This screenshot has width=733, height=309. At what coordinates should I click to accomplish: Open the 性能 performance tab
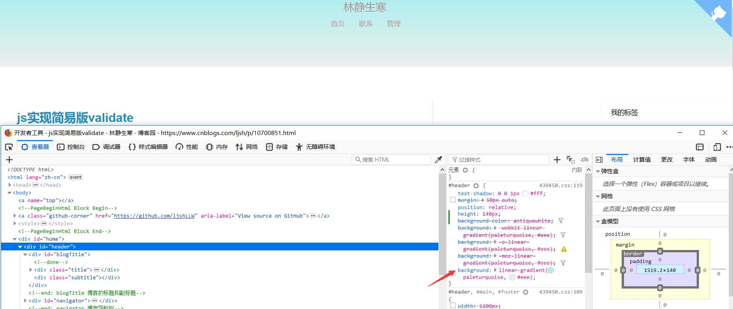(x=187, y=147)
